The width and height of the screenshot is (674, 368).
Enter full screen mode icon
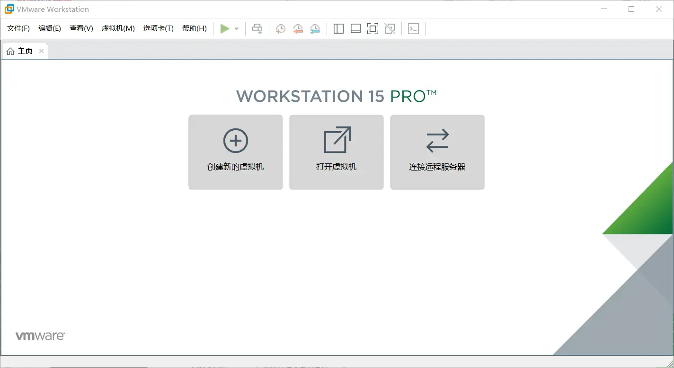tap(372, 29)
